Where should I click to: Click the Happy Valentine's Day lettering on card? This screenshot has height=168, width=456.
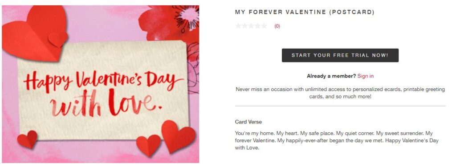point(103,80)
